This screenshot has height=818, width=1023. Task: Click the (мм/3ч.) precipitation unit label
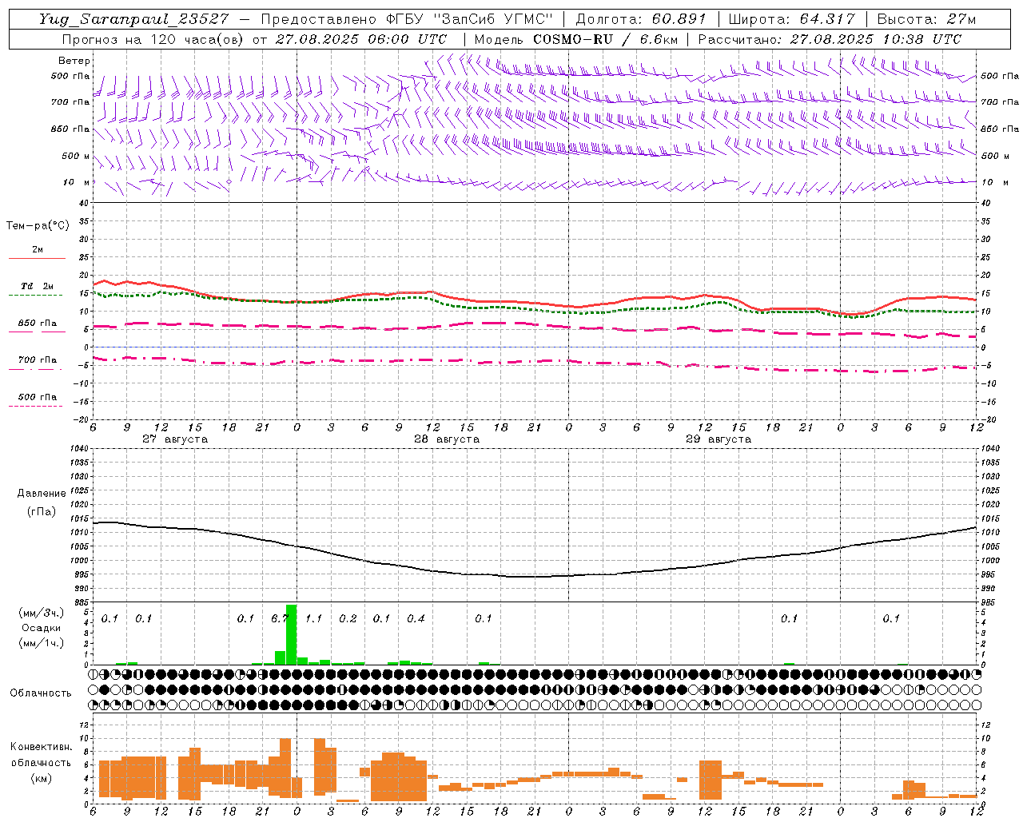[42, 613]
